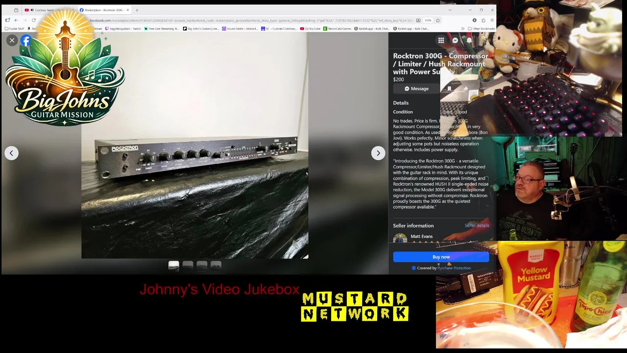Image resolution: width=627 pixels, height=353 pixels.
Task: Click the Seller information heading
Action: [413, 226]
